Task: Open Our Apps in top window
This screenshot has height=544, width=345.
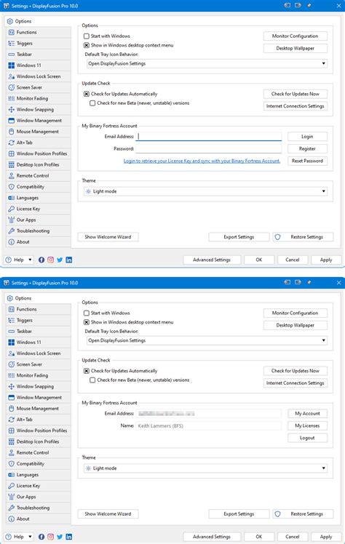Action: tap(38, 220)
